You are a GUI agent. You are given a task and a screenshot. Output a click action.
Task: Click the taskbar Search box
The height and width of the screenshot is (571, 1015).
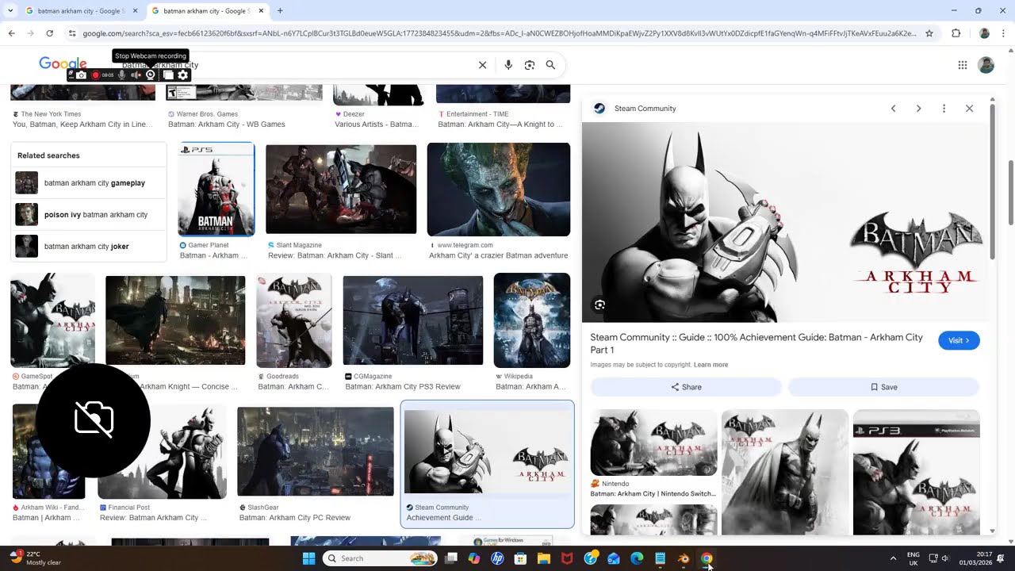(380, 558)
